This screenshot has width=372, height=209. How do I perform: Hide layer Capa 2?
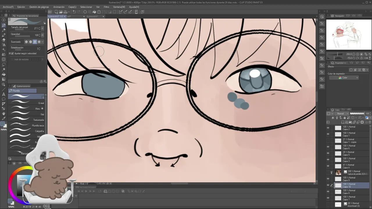(x=328, y=128)
